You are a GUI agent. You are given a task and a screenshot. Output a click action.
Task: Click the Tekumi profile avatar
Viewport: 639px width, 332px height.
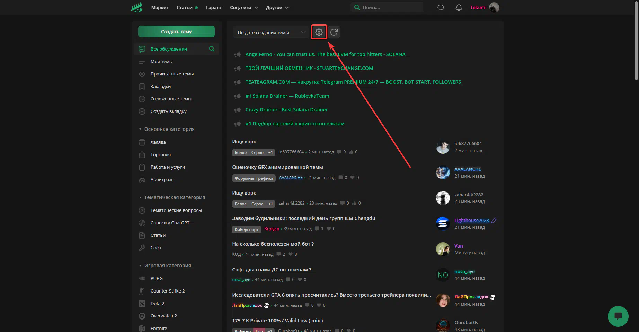click(x=494, y=8)
